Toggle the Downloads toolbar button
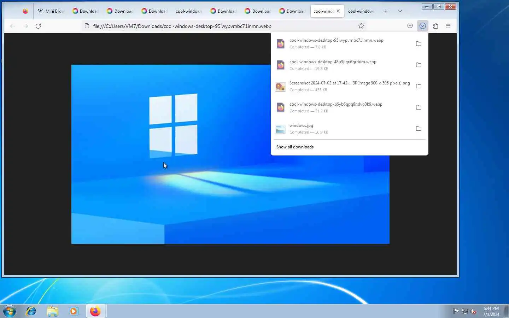509x318 pixels. coord(423,26)
